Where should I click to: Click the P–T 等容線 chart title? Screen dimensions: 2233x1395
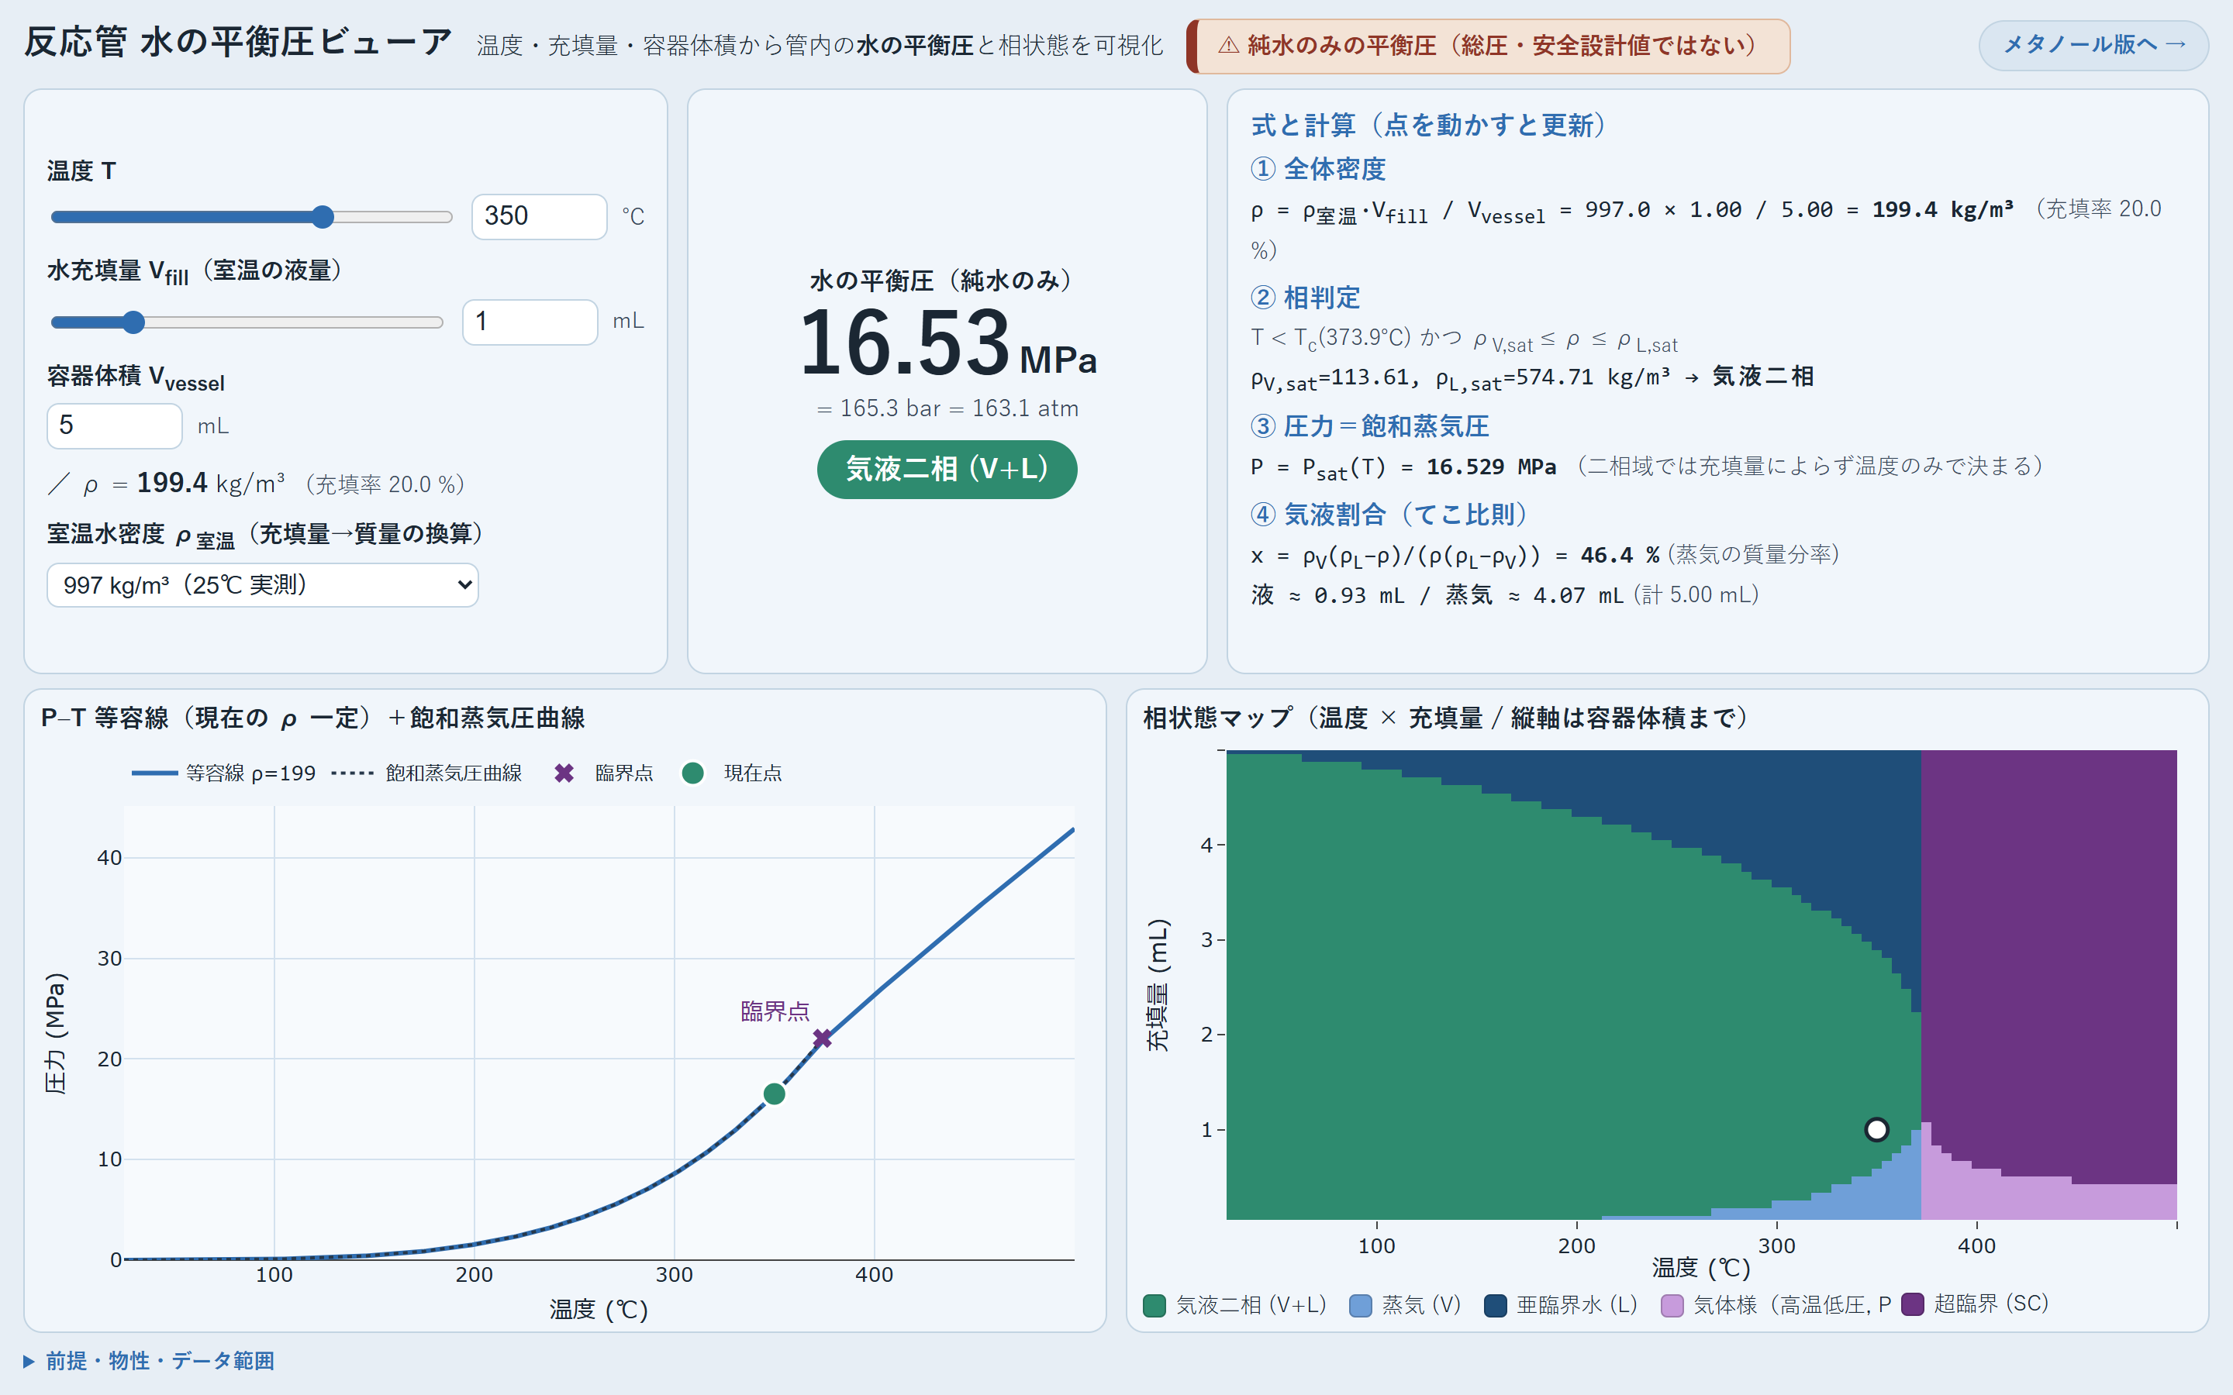tap(312, 718)
